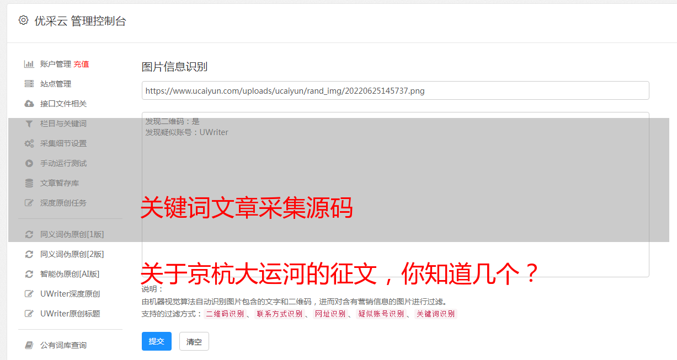This screenshot has width=677, height=360.
Task: Click the image URL input field
Action: 395,90
